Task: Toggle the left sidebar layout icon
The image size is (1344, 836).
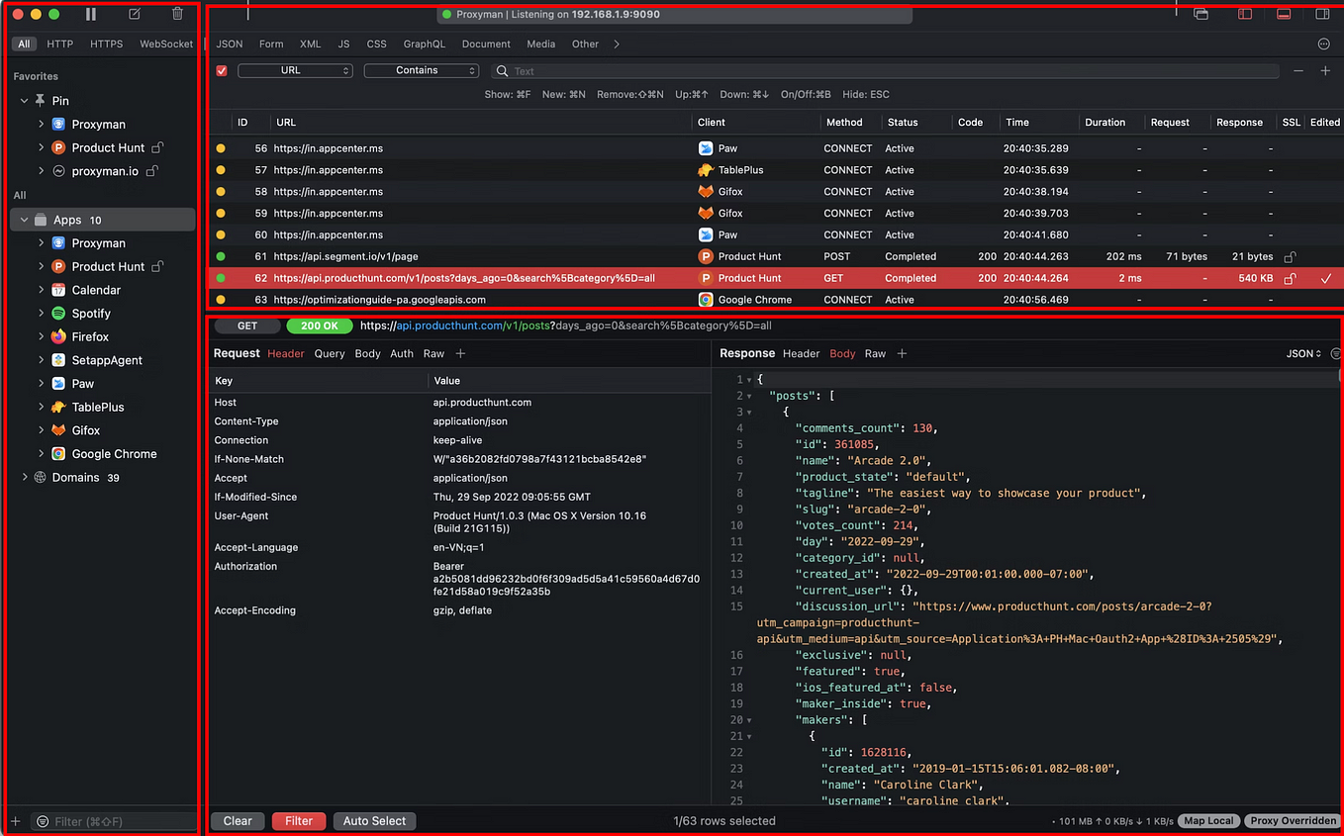Action: [x=1245, y=14]
